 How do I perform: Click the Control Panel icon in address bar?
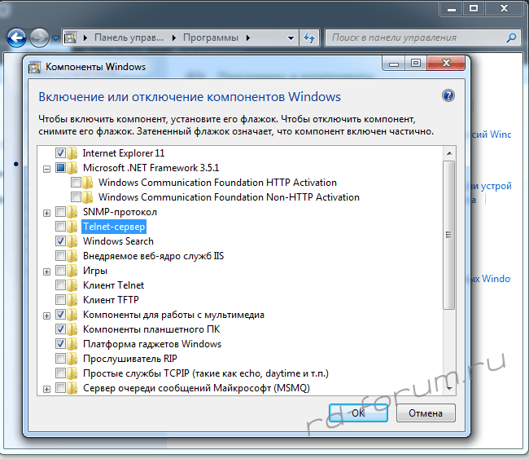pyautogui.click(x=72, y=38)
